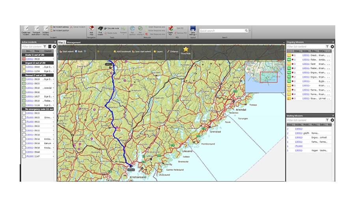Select the red Acute incident checkbox
The image size is (355, 207).
[x=24, y=59]
